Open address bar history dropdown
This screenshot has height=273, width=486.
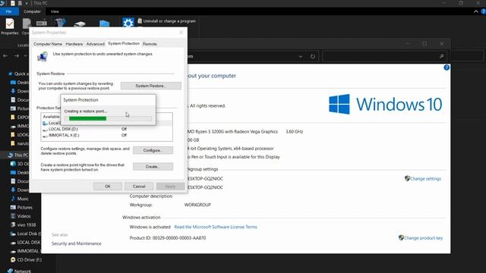(301, 57)
